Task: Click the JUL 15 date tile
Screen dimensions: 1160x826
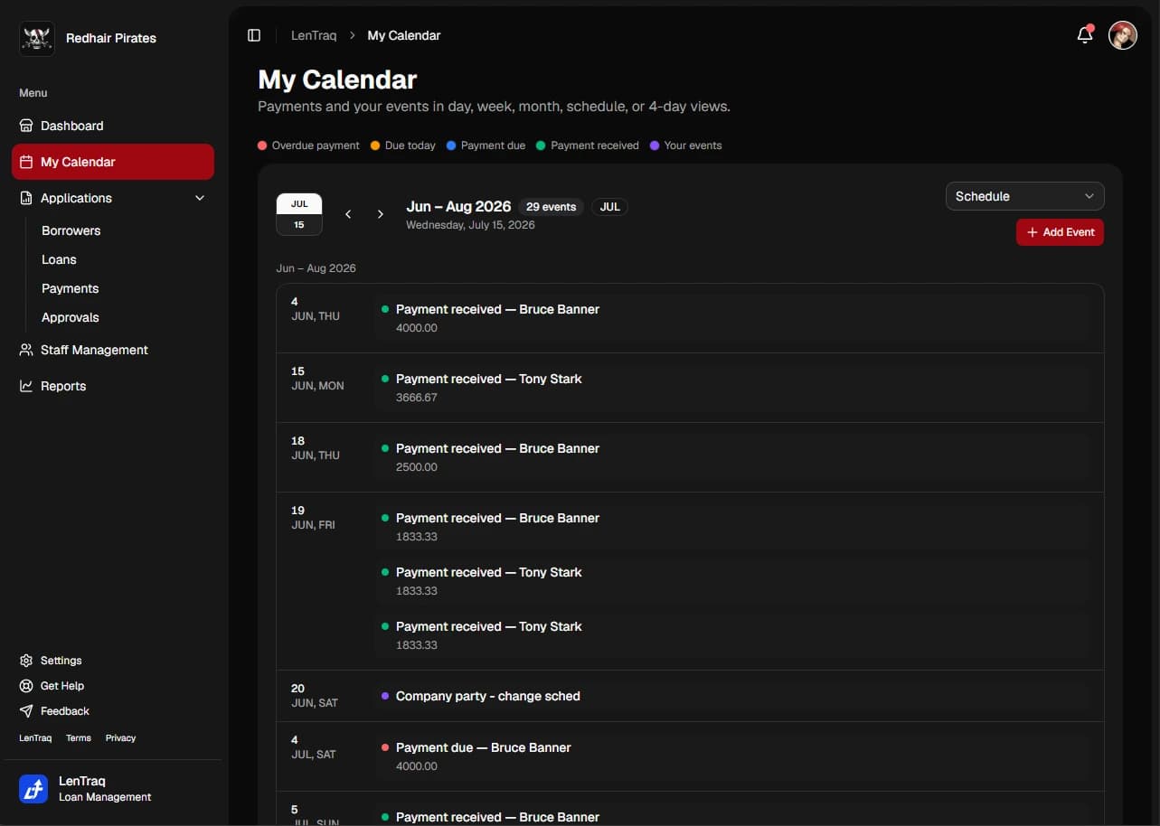Action: 299,214
